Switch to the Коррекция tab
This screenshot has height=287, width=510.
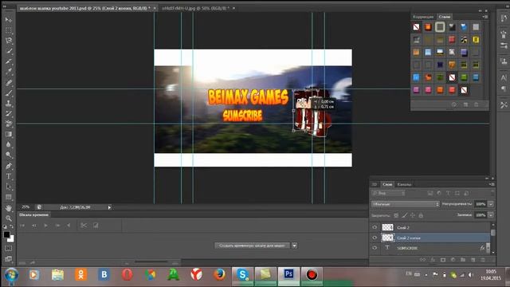pyautogui.click(x=423, y=17)
